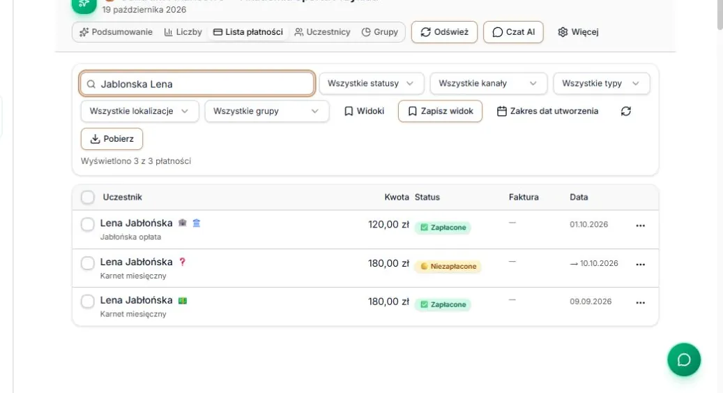Viewport: 723px width, 393px height.
Task: Open three-dot menu for 01.10.2026 payment
Action: pos(641,226)
